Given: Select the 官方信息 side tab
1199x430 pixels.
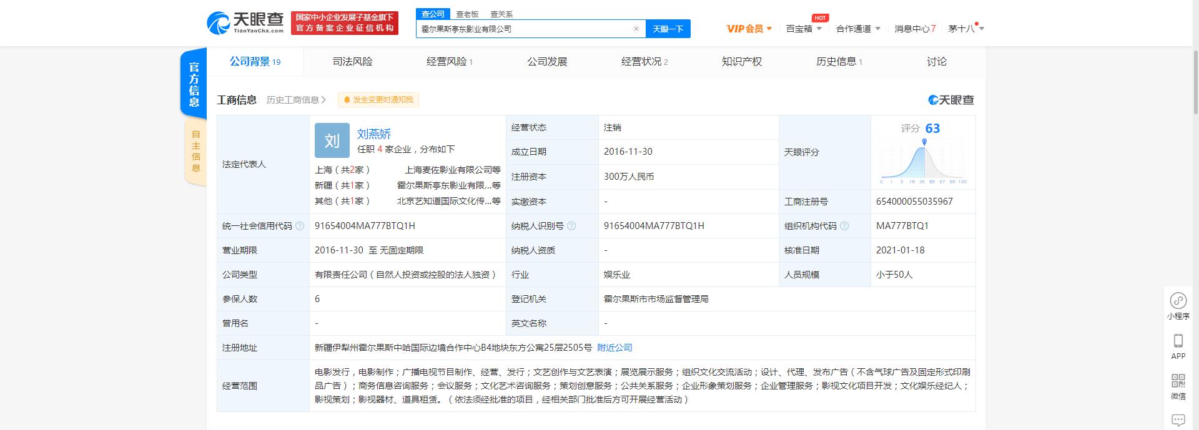Looking at the screenshot, I should point(194,84).
